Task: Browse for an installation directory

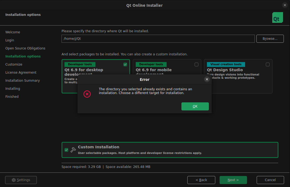Action: coord(270,39)
